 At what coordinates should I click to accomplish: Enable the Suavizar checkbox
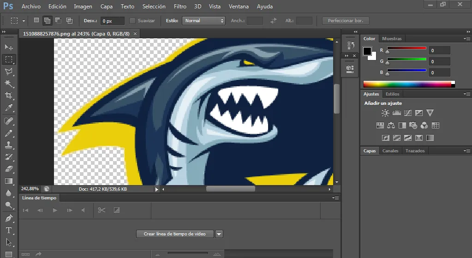click(x=132, y=21)
